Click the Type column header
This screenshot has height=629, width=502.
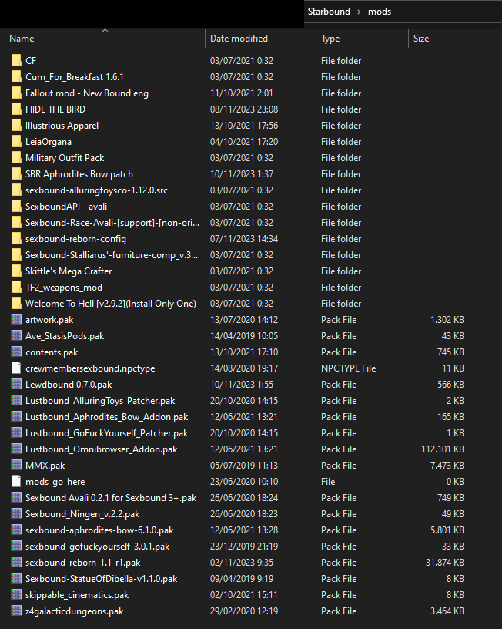click(x=330, y=39)
